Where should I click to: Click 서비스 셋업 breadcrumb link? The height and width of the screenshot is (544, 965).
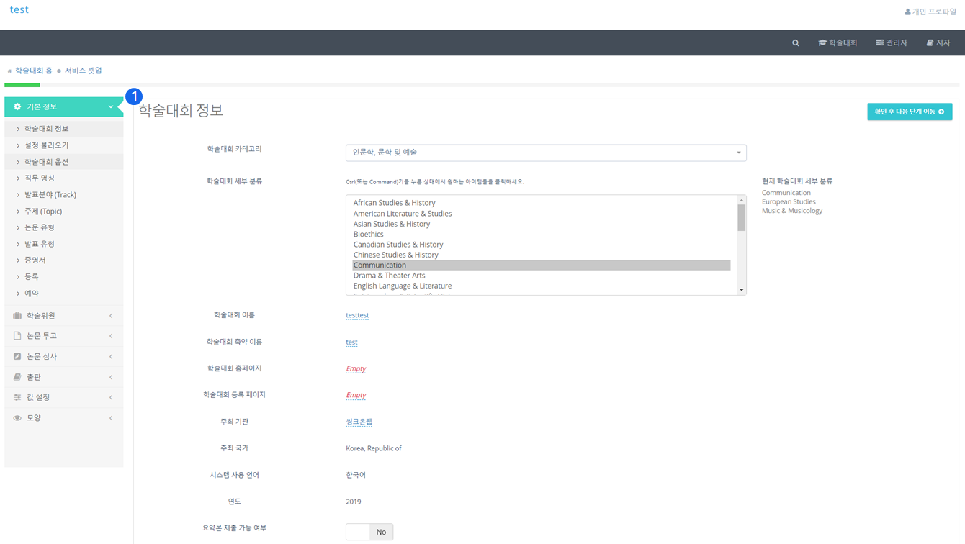click(x=84, y=71)
